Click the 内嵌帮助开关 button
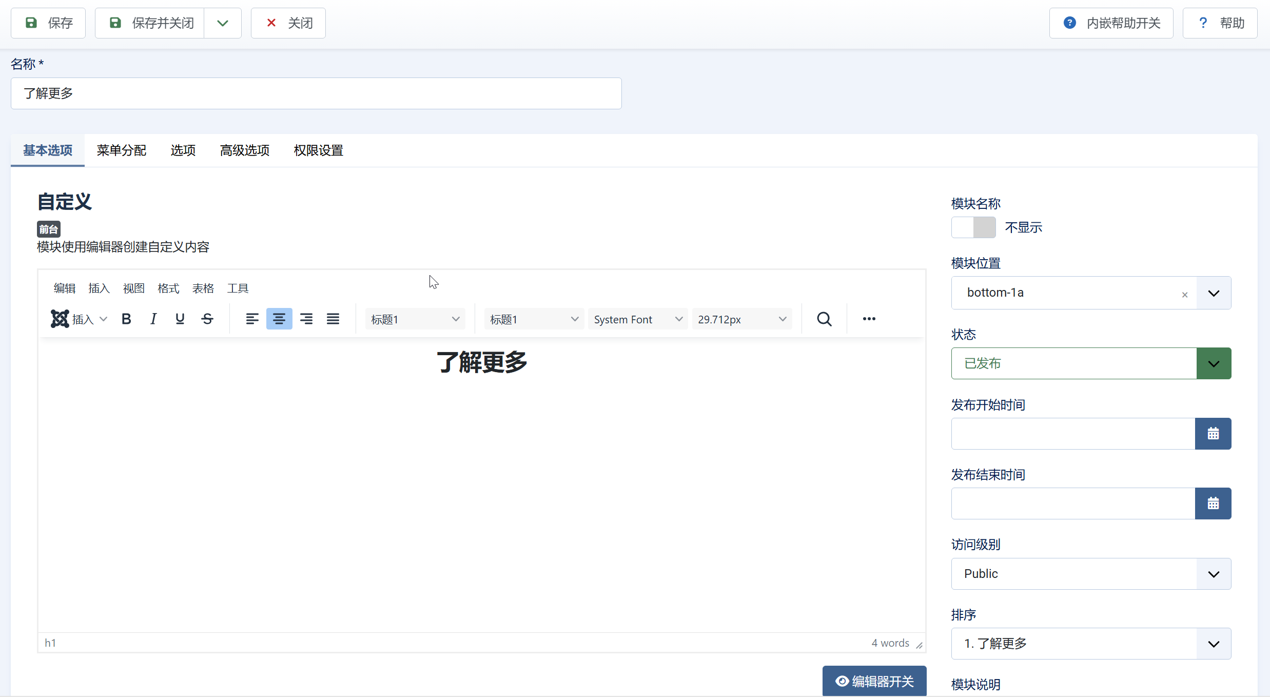1270x697 pixels. coord(1111,23)
